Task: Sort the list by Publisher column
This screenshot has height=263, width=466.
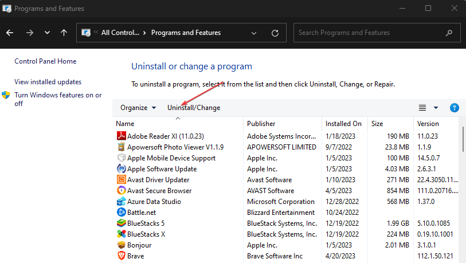Action: [261, 124]
